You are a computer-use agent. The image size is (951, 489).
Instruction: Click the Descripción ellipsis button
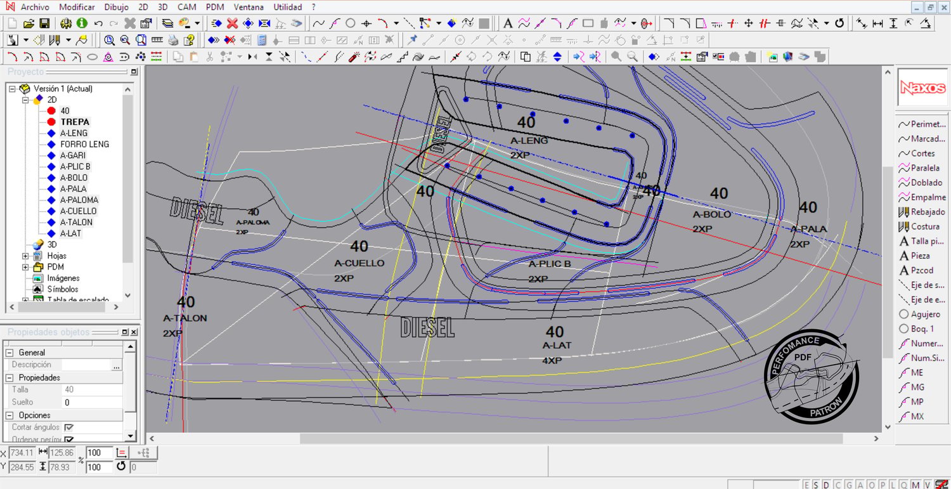[116, 365]
